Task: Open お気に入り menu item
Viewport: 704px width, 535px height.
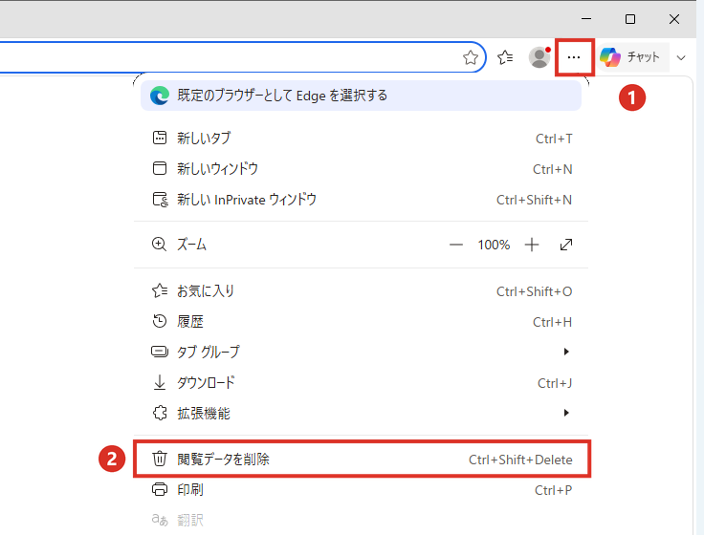Action: pos(361,291)
